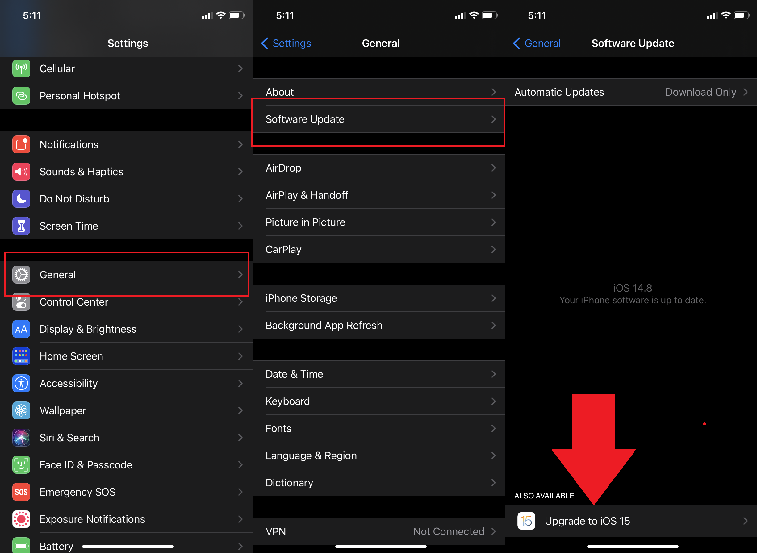Open the Cellular settings
The height and width of the screenshot is (553, 757).
[x=126, y=69]
